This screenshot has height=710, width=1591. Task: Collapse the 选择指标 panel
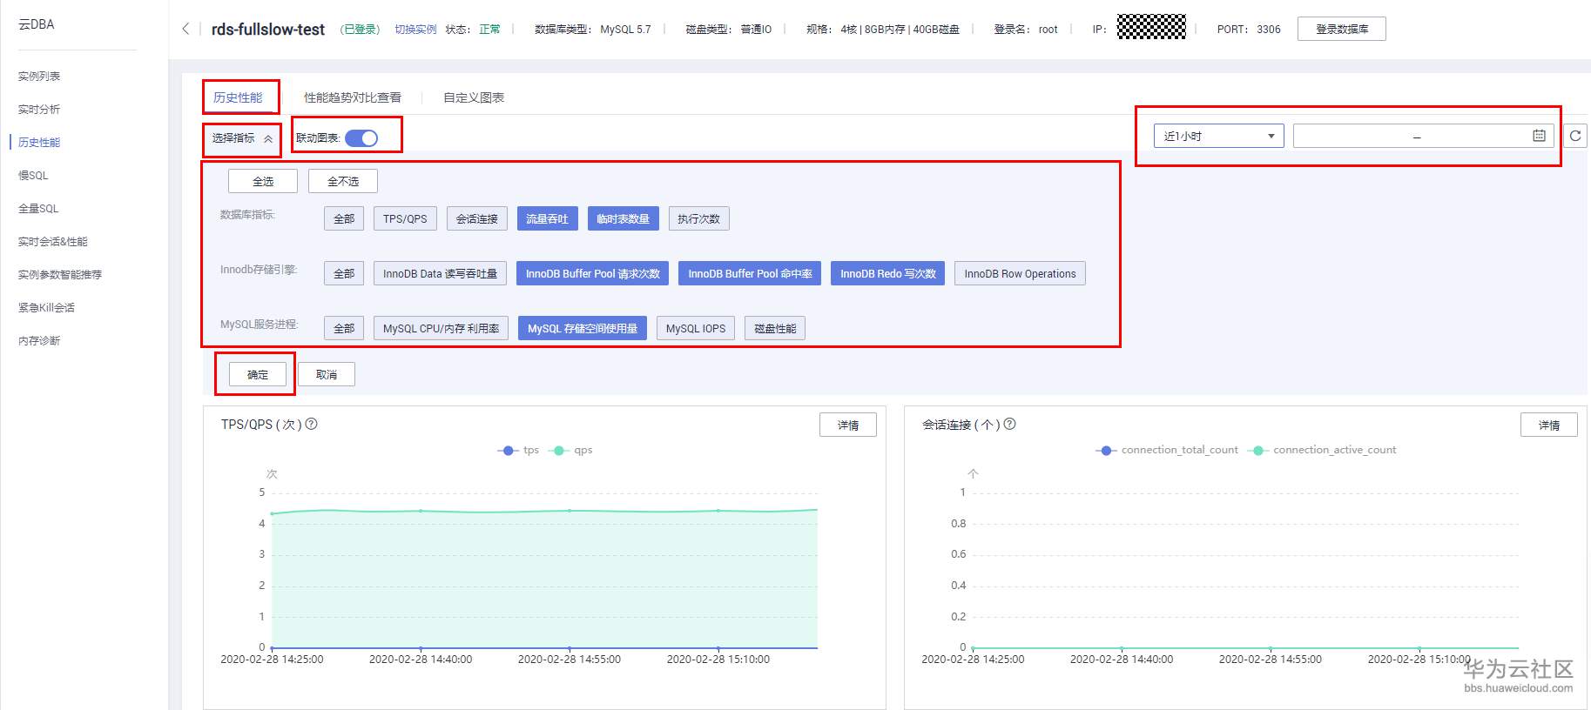[x=242, y=138]
